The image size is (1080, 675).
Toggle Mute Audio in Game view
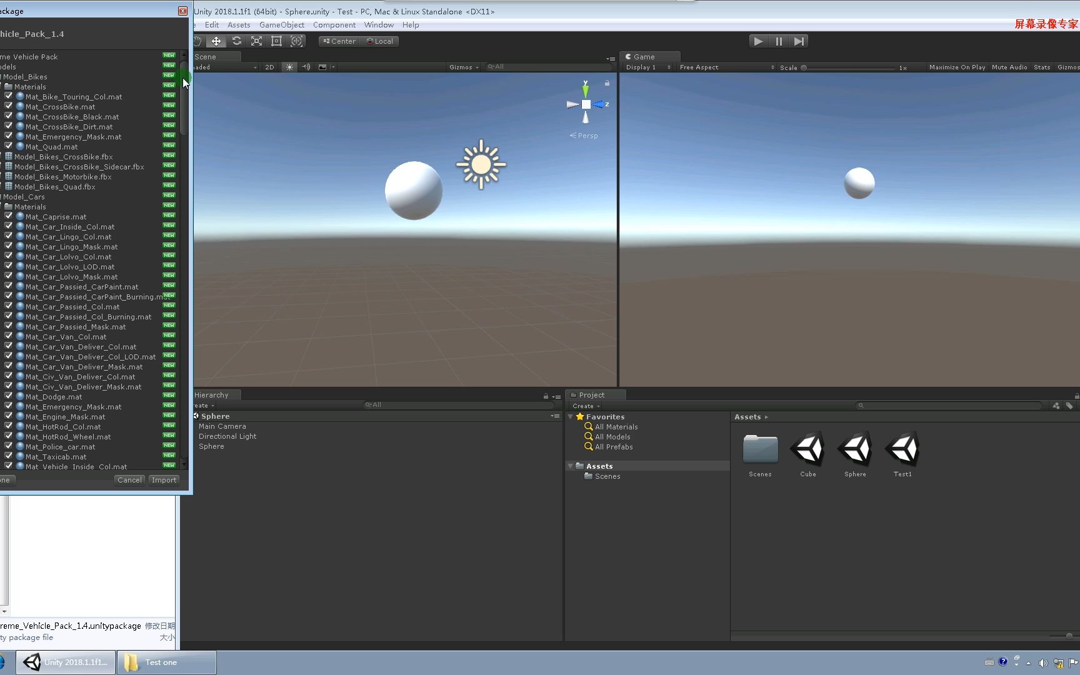1009,67
